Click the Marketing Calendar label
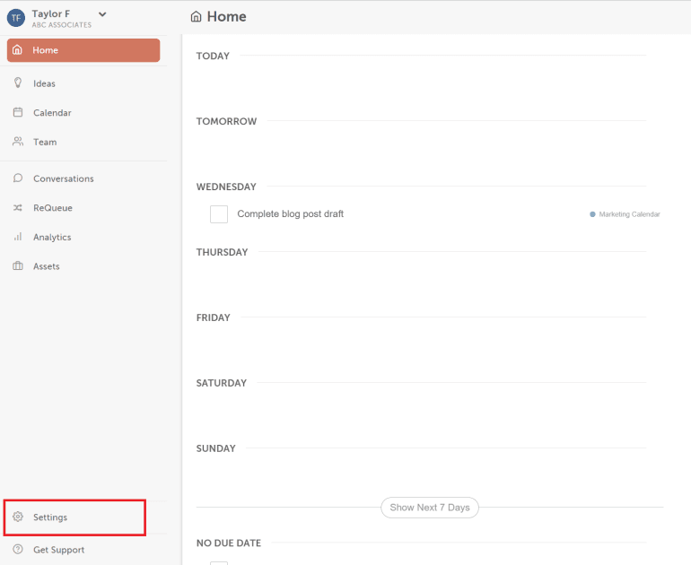The height and width of the screenshot is (565, 691). (629, 214)
